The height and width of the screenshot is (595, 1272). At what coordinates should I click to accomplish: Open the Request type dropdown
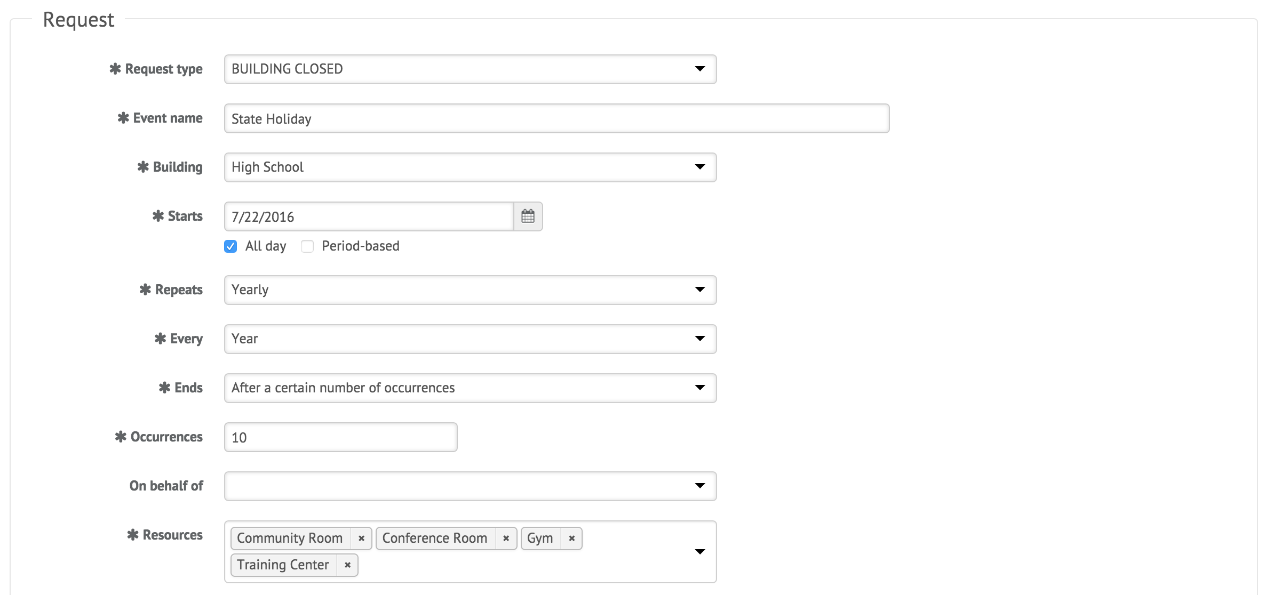point(470,69)
